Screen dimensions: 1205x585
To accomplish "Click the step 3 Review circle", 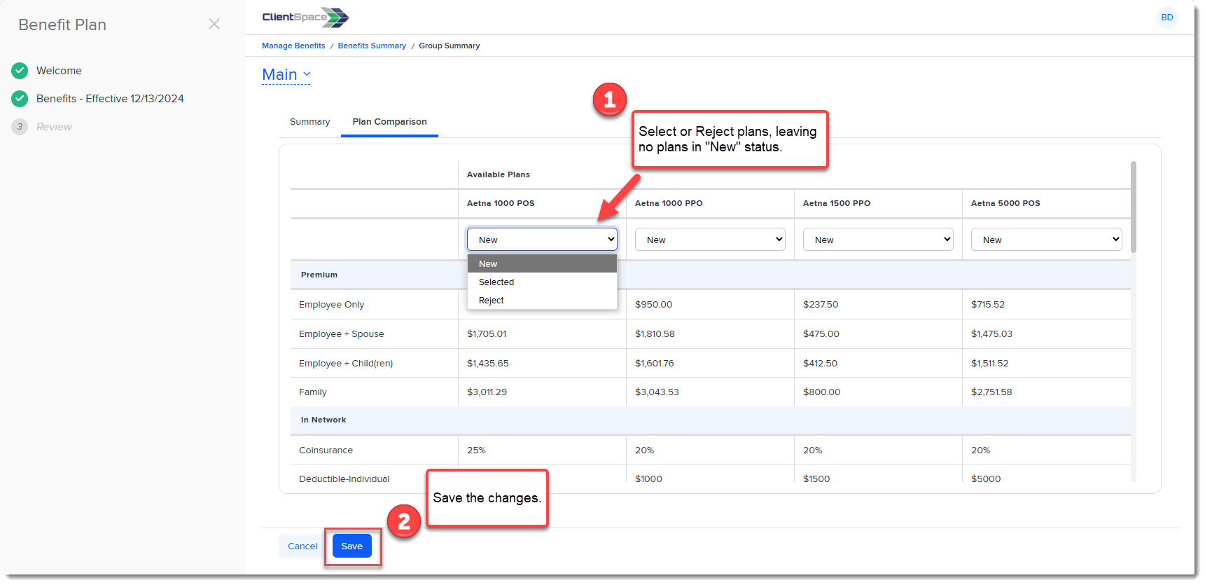I will [x=20, y=127].
